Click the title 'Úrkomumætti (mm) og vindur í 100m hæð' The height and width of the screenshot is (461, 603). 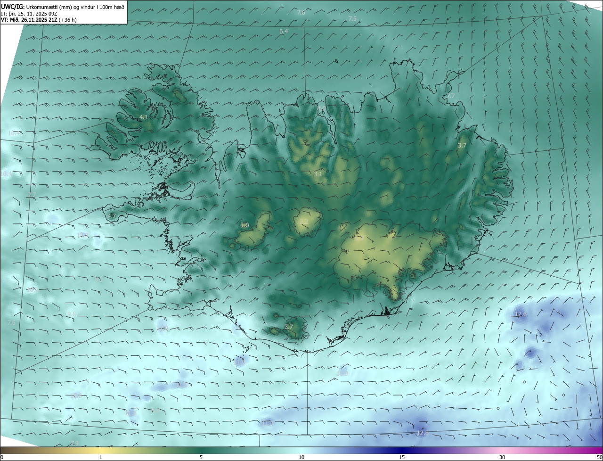74,6
